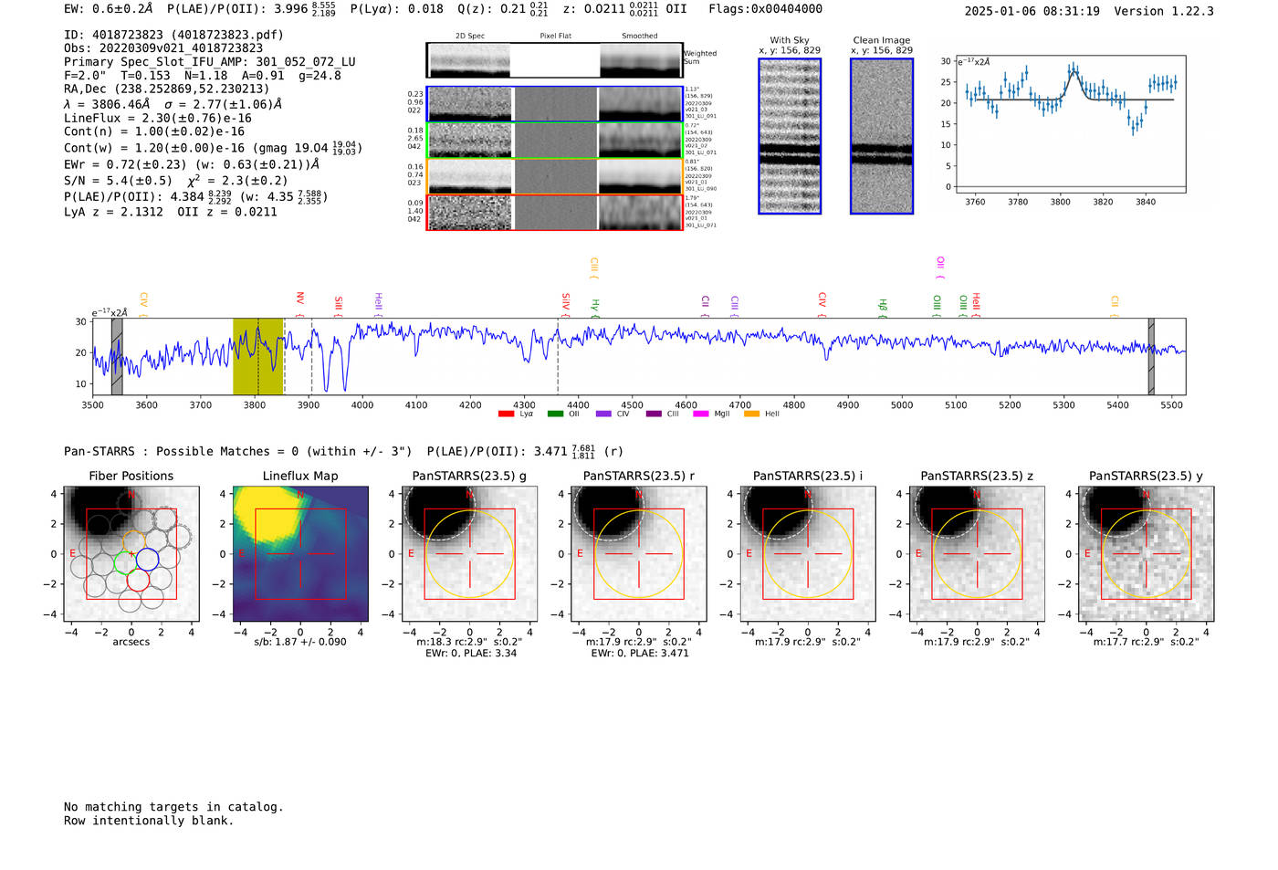Click the Gaussian line-fit plot near 3806Å
The height and width of the screenshot is (870, 1278).
[x=1070, y=123]
